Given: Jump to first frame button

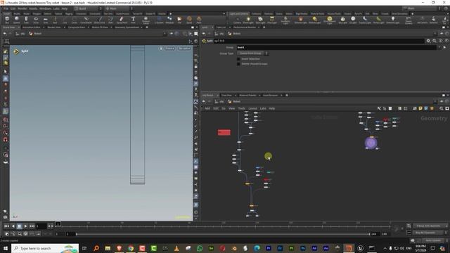Looking at the screenshot, I should click(x=6, y=226).
